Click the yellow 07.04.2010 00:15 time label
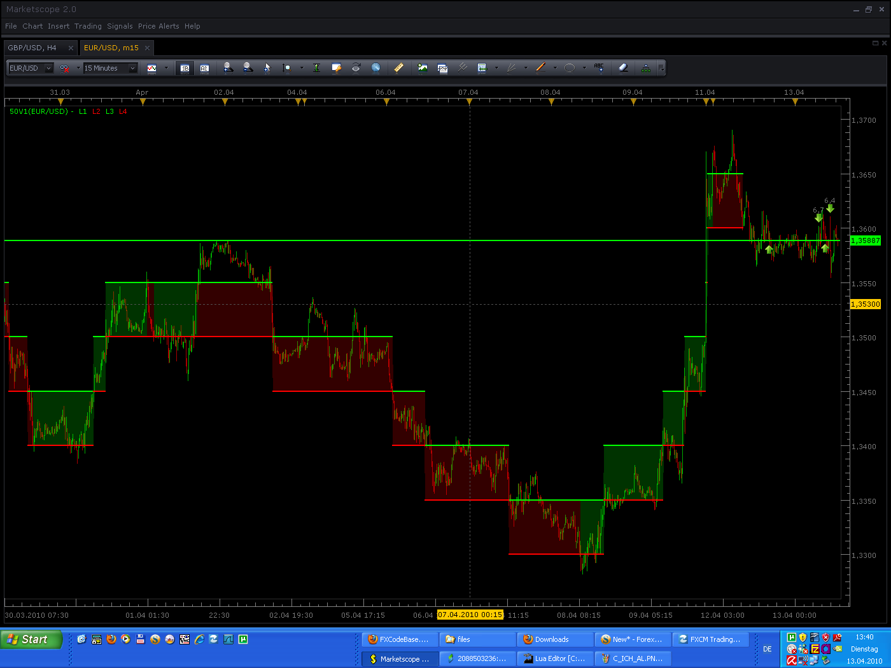Screen dimensions: 891x668 pos(470,615)
